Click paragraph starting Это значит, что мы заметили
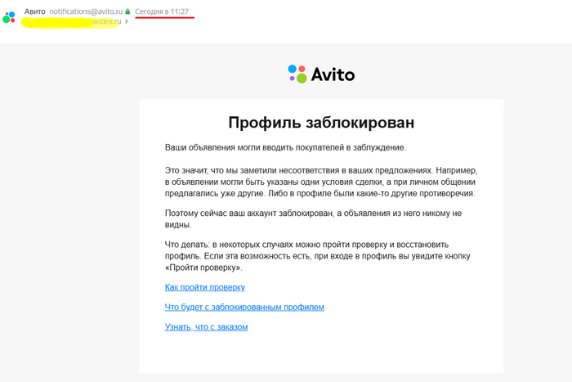 (321, 182)
